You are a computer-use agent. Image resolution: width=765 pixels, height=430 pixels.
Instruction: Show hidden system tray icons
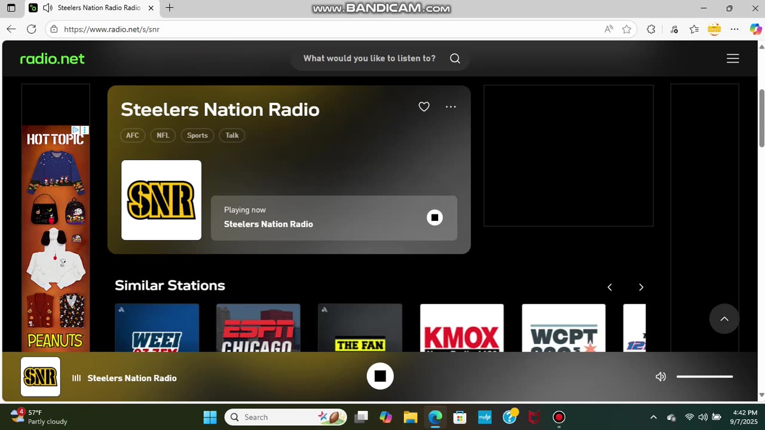(x=653, y=417)
